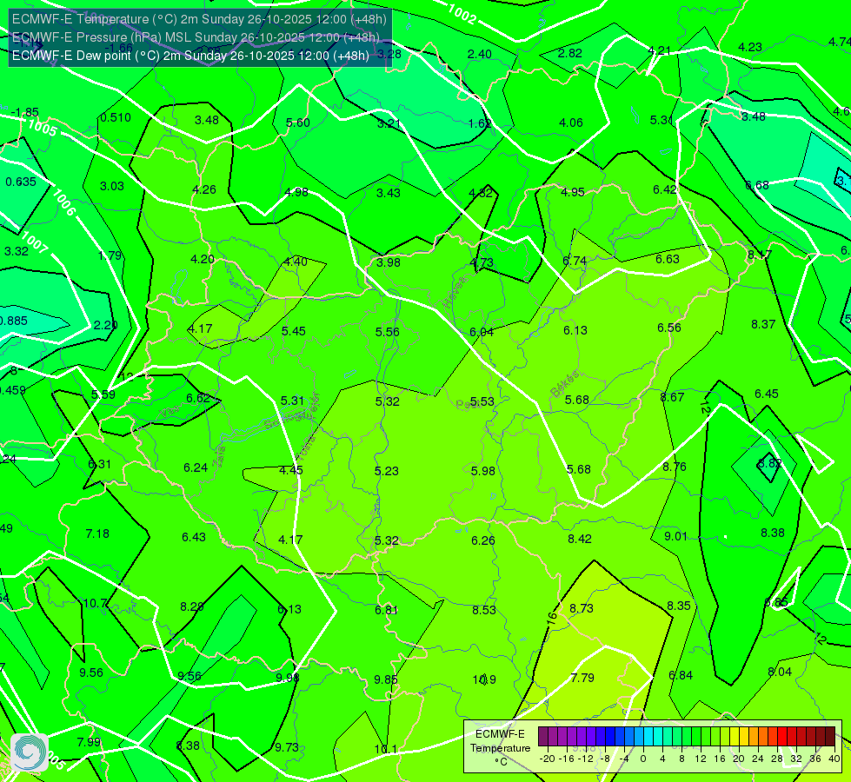
Task: Click the Békés county label
Action: [x=564, y=384]
